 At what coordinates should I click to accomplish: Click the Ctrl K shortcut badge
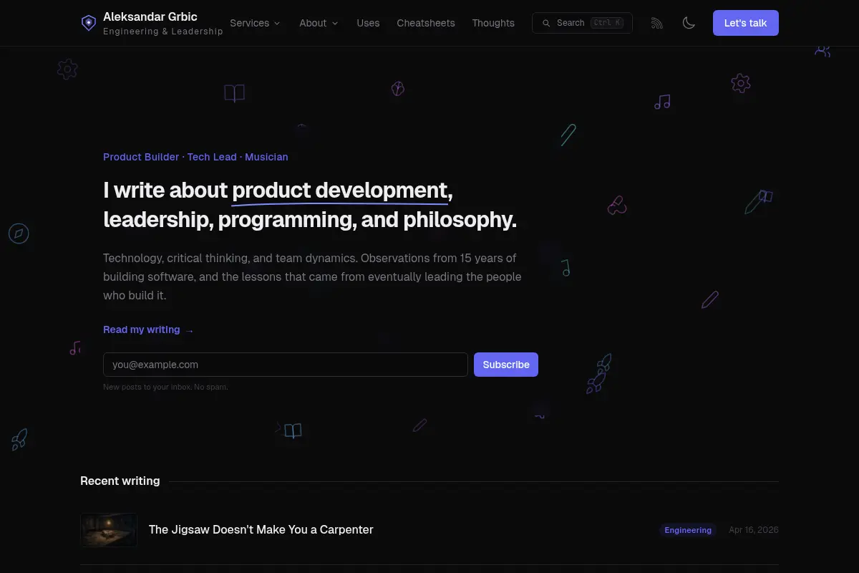pos(607,23)
